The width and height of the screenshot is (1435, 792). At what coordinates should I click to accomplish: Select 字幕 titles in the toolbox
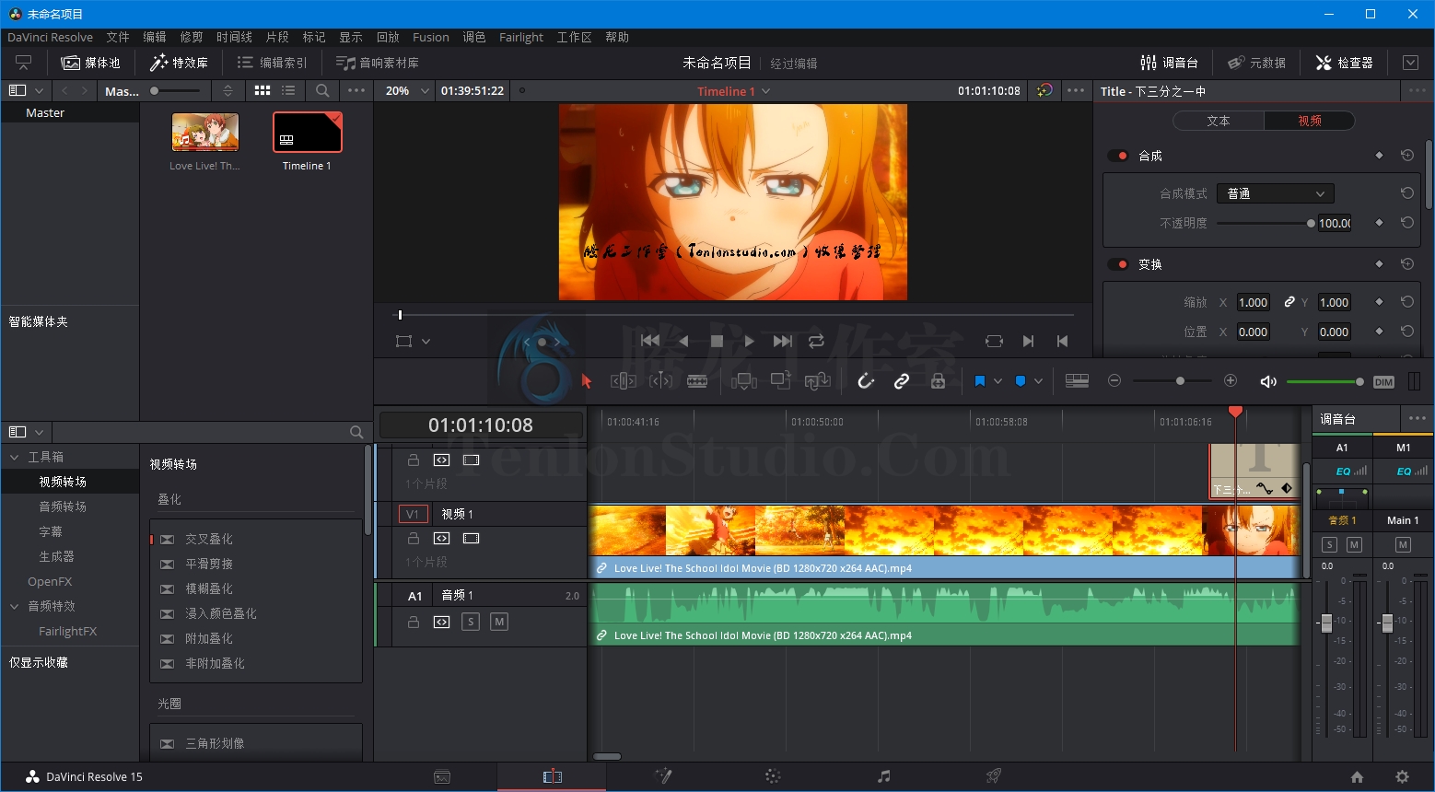(x=51, y=531)
